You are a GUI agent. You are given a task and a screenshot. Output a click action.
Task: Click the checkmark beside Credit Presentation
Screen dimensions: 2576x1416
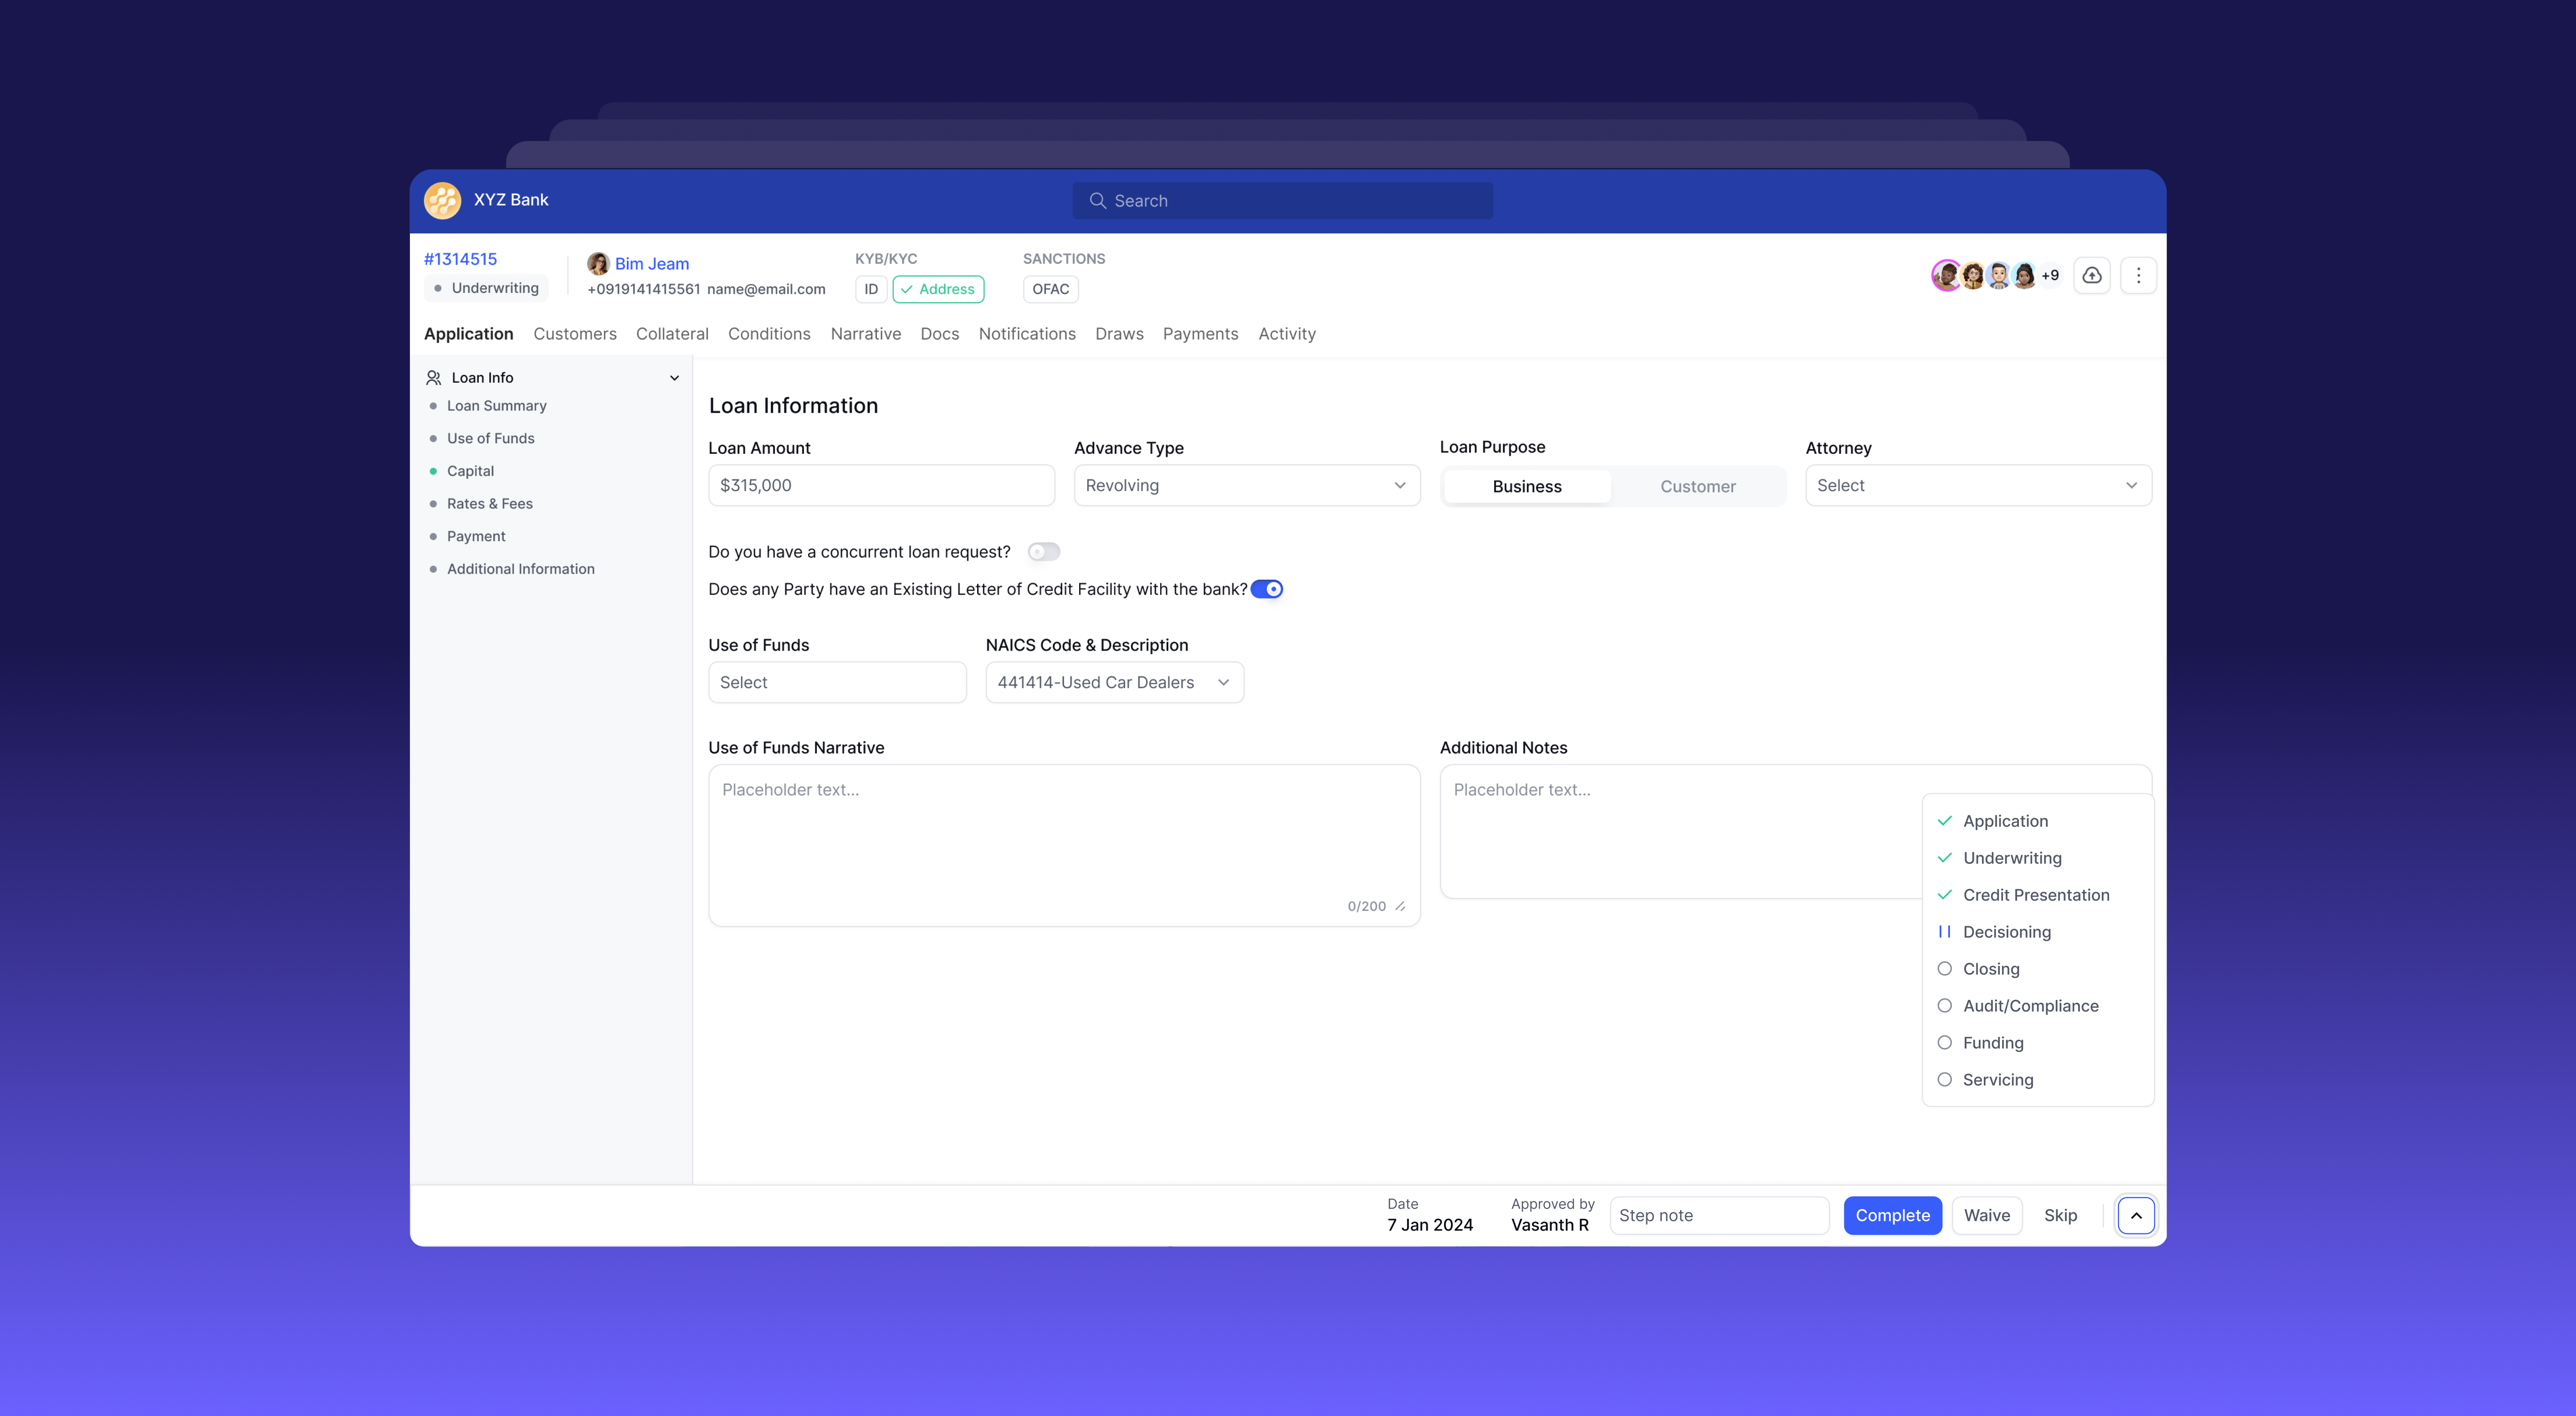(x=1945, y=895)
